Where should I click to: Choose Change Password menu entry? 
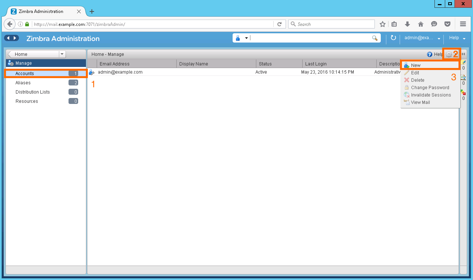pos(430,88)
